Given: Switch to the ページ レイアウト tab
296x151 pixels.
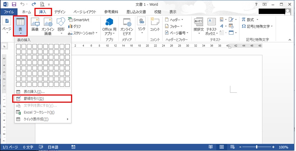Looking at the screenshot, I should click(85, 12).
